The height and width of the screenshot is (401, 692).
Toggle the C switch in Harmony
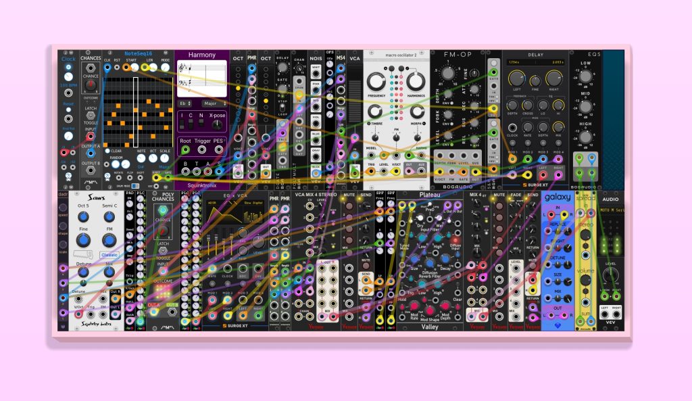191,124
